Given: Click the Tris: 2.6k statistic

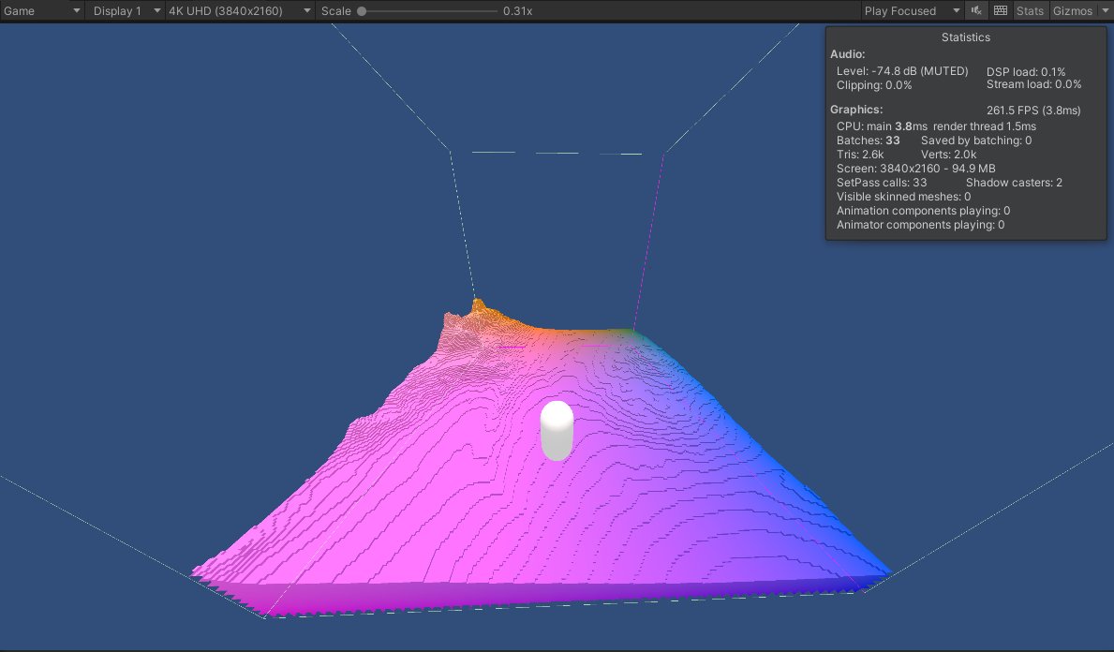Looking at the screenshot, I should (x=860, y=155).
